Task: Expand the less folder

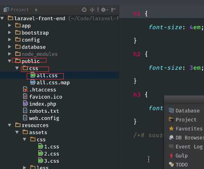Action: click(x=25, y=167)
